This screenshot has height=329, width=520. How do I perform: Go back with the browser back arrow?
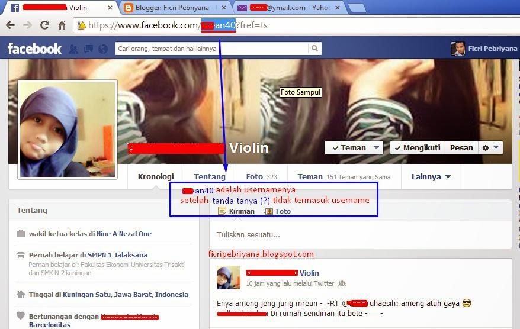point(11,25)
